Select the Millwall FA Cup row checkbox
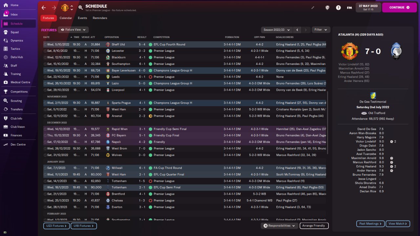Viewport: 420px width, 236px height. coord(45,168)
